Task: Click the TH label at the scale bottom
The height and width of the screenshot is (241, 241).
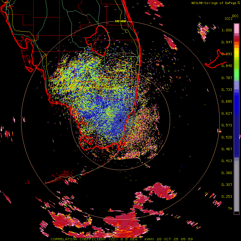Action: coord(230,209)
